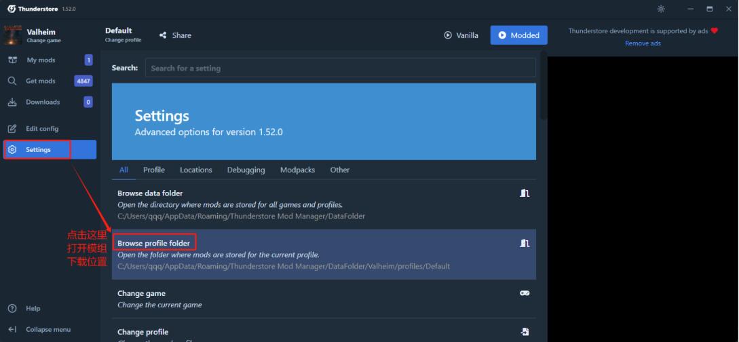
Task: Launch the game with Modded button
Action: pyautogui.click(x=519, y=35)
